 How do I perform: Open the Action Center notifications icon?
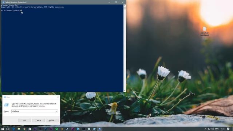(228, 129)
